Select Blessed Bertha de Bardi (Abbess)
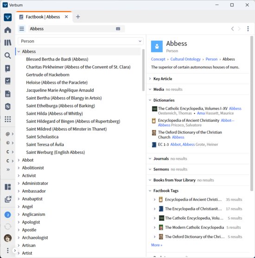 pyautogui.click(x=57, y=59)
